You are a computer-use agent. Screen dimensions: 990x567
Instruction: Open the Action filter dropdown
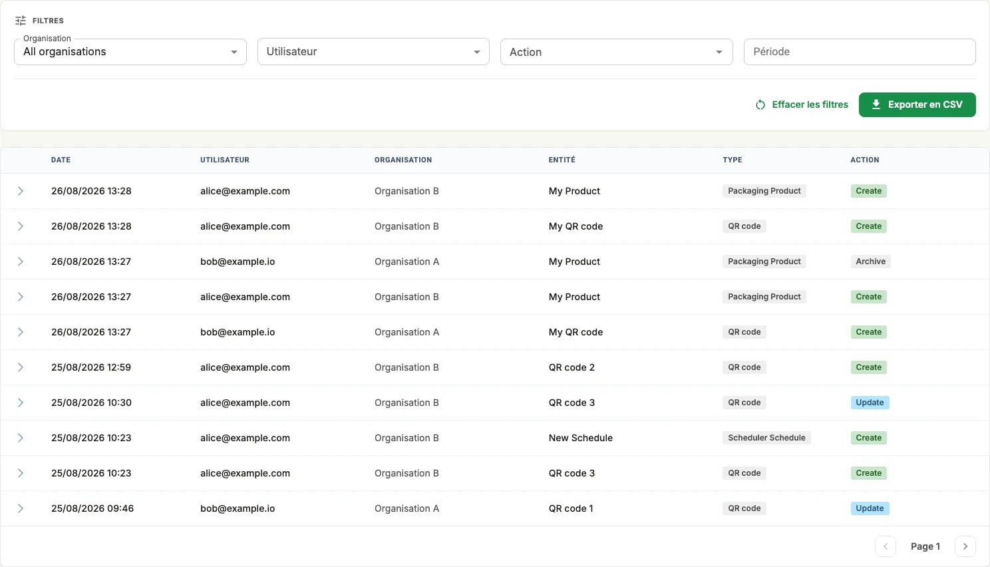(616, 52)
